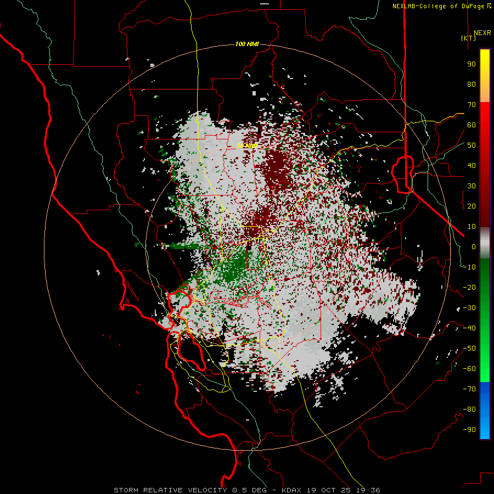The image size is (494, 494).
Task: Click the -90 scale value
Action: (469, 430)
